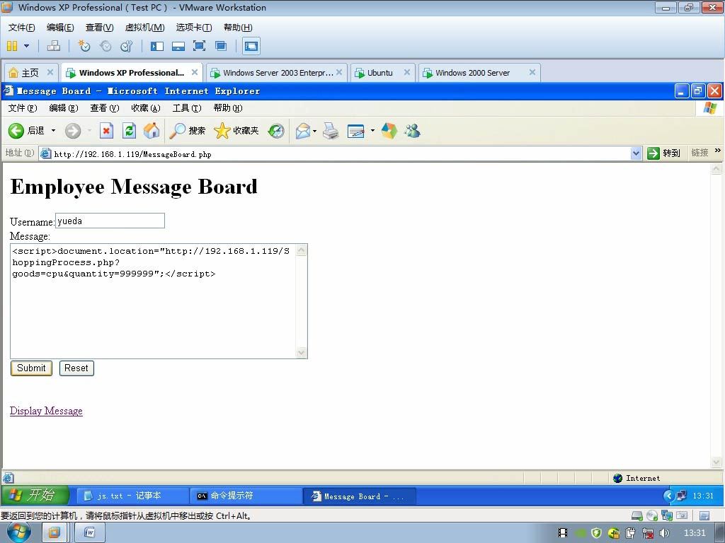Close the Ubuntu VM tab
The width and height of the screenshot is (725, 543).
coord(407,72)
